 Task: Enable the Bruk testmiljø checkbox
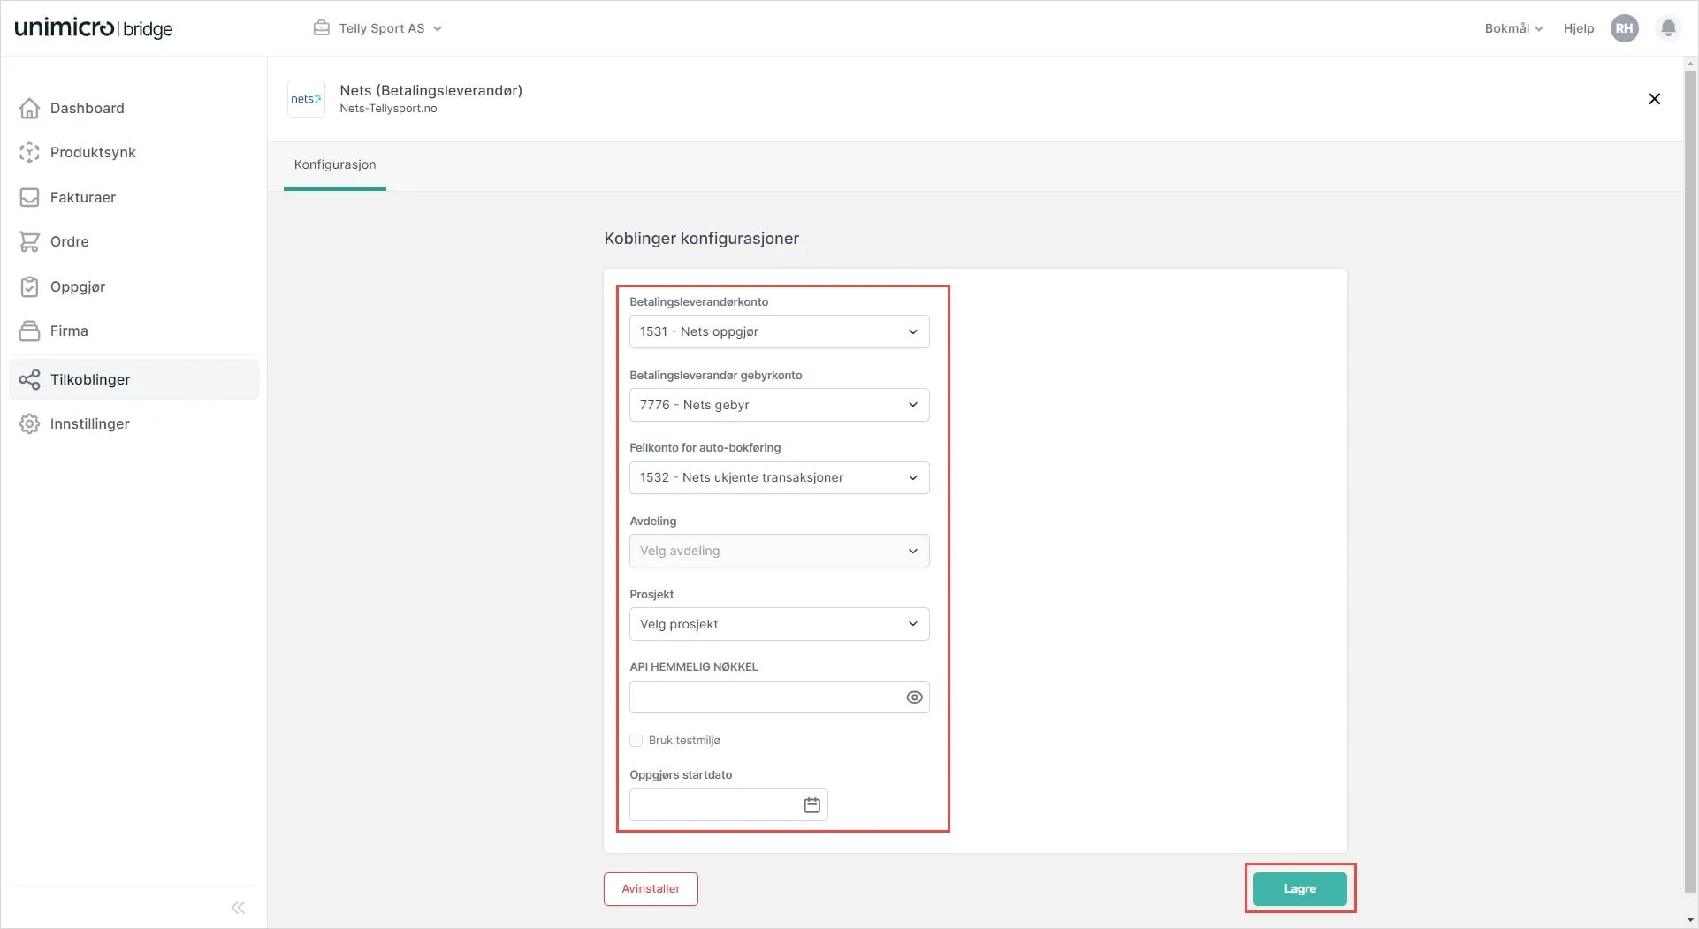click(x=636, y=741)
